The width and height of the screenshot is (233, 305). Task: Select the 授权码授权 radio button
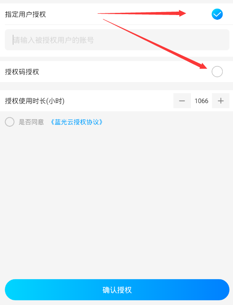217,72
